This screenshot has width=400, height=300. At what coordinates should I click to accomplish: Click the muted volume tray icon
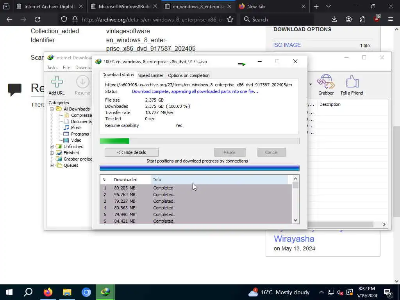click(339, 292)
